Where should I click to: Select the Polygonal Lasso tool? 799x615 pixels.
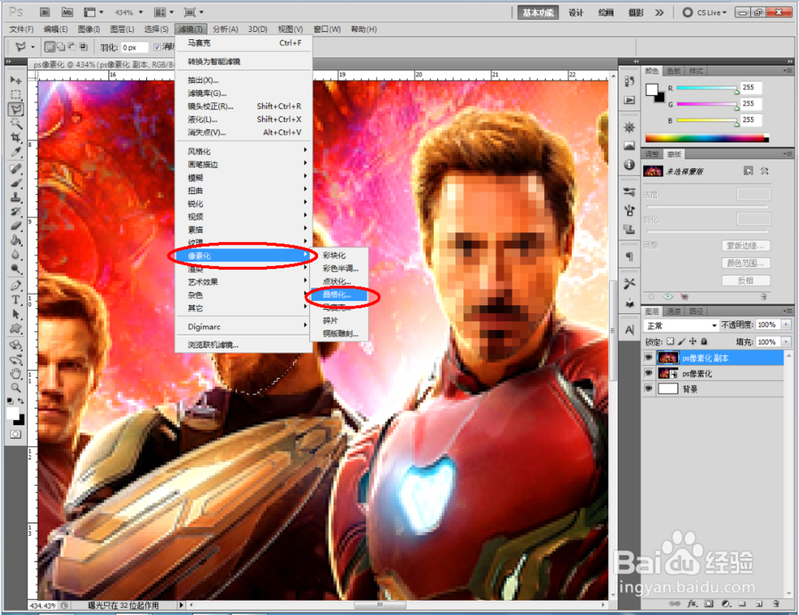tap(16, 109)
